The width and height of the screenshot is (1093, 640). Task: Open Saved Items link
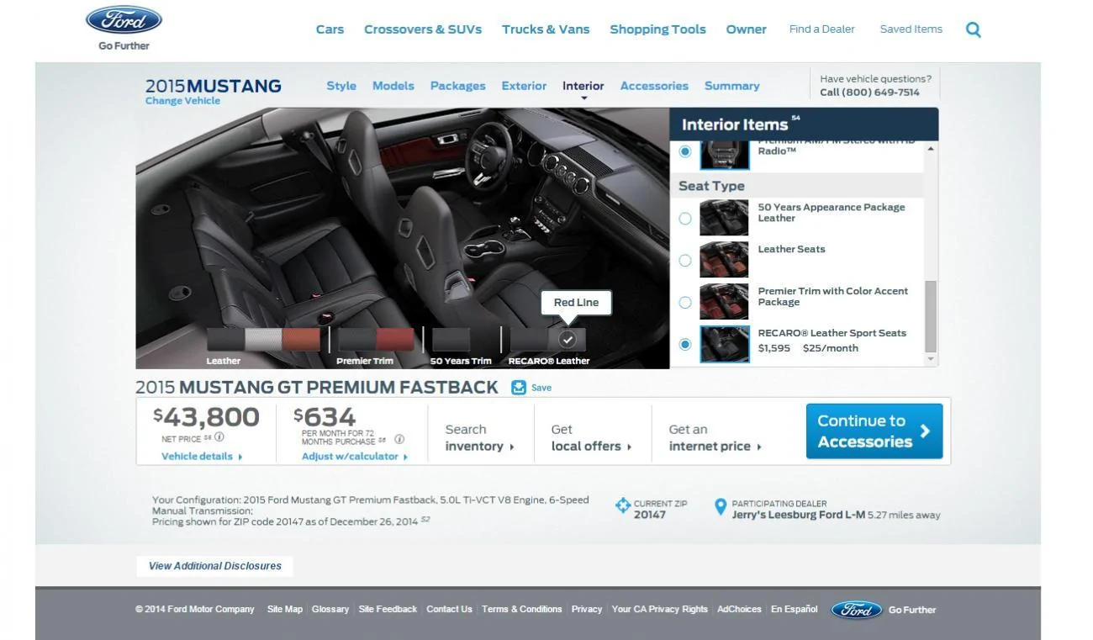(x=911, y=29)
